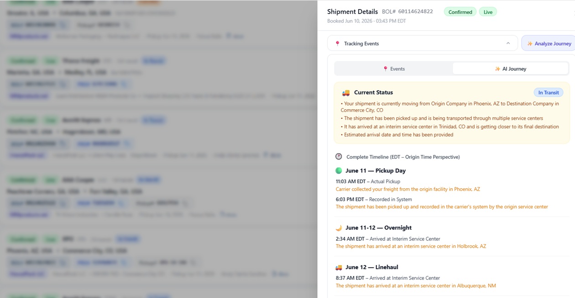Click "transported through multiple service centers" bullet
The height and width of the screenshot is (298, 575).
click(x=442, y=118)
